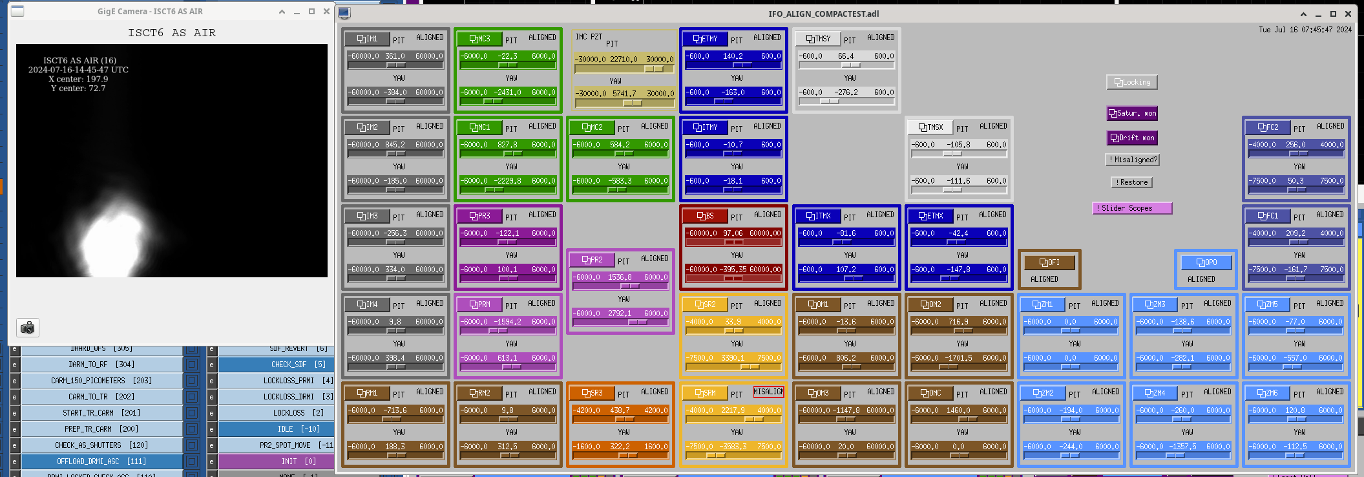Open the SR3 related display button
Image resolution: width=1364 pixels, height=477 pixels.
[x=592, y=393]
